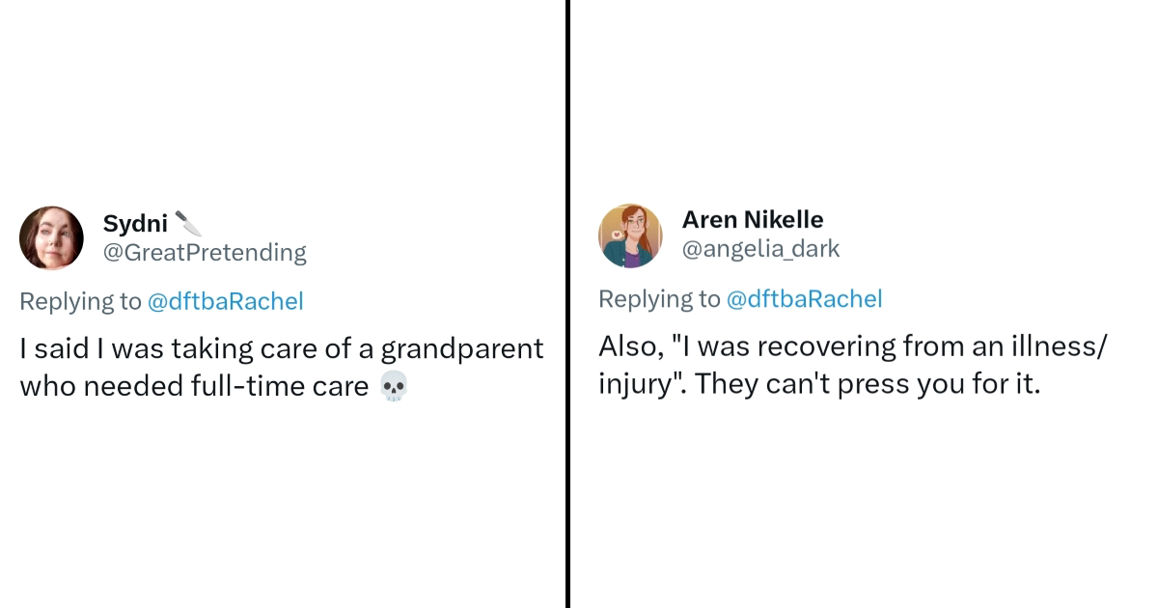Click the knife emoji beside Sydni

click(188, 224)
